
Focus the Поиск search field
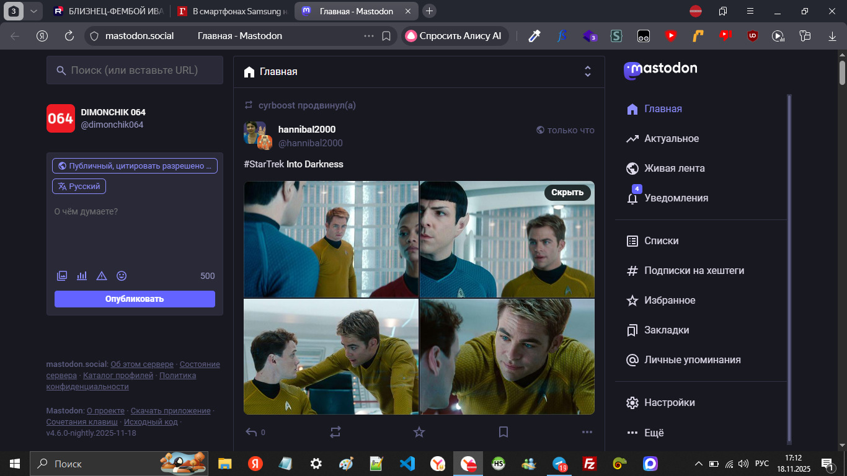click(x=143, y=71)
